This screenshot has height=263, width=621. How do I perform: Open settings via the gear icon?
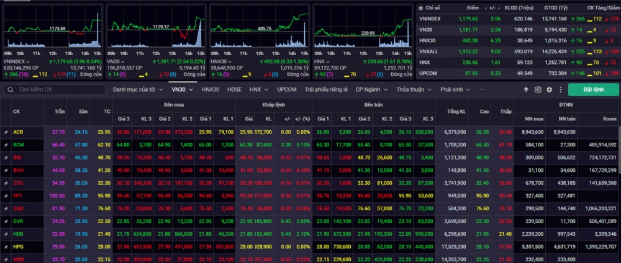coord(550,90)
